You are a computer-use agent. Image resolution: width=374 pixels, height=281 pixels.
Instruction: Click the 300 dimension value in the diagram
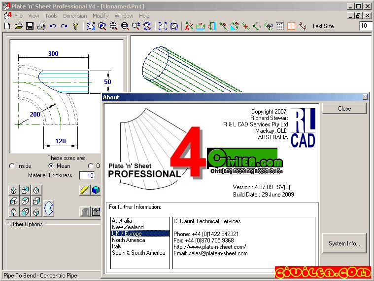coord(53,53)
